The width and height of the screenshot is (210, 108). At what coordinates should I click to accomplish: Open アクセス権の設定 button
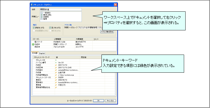click(x=107, y=32)
